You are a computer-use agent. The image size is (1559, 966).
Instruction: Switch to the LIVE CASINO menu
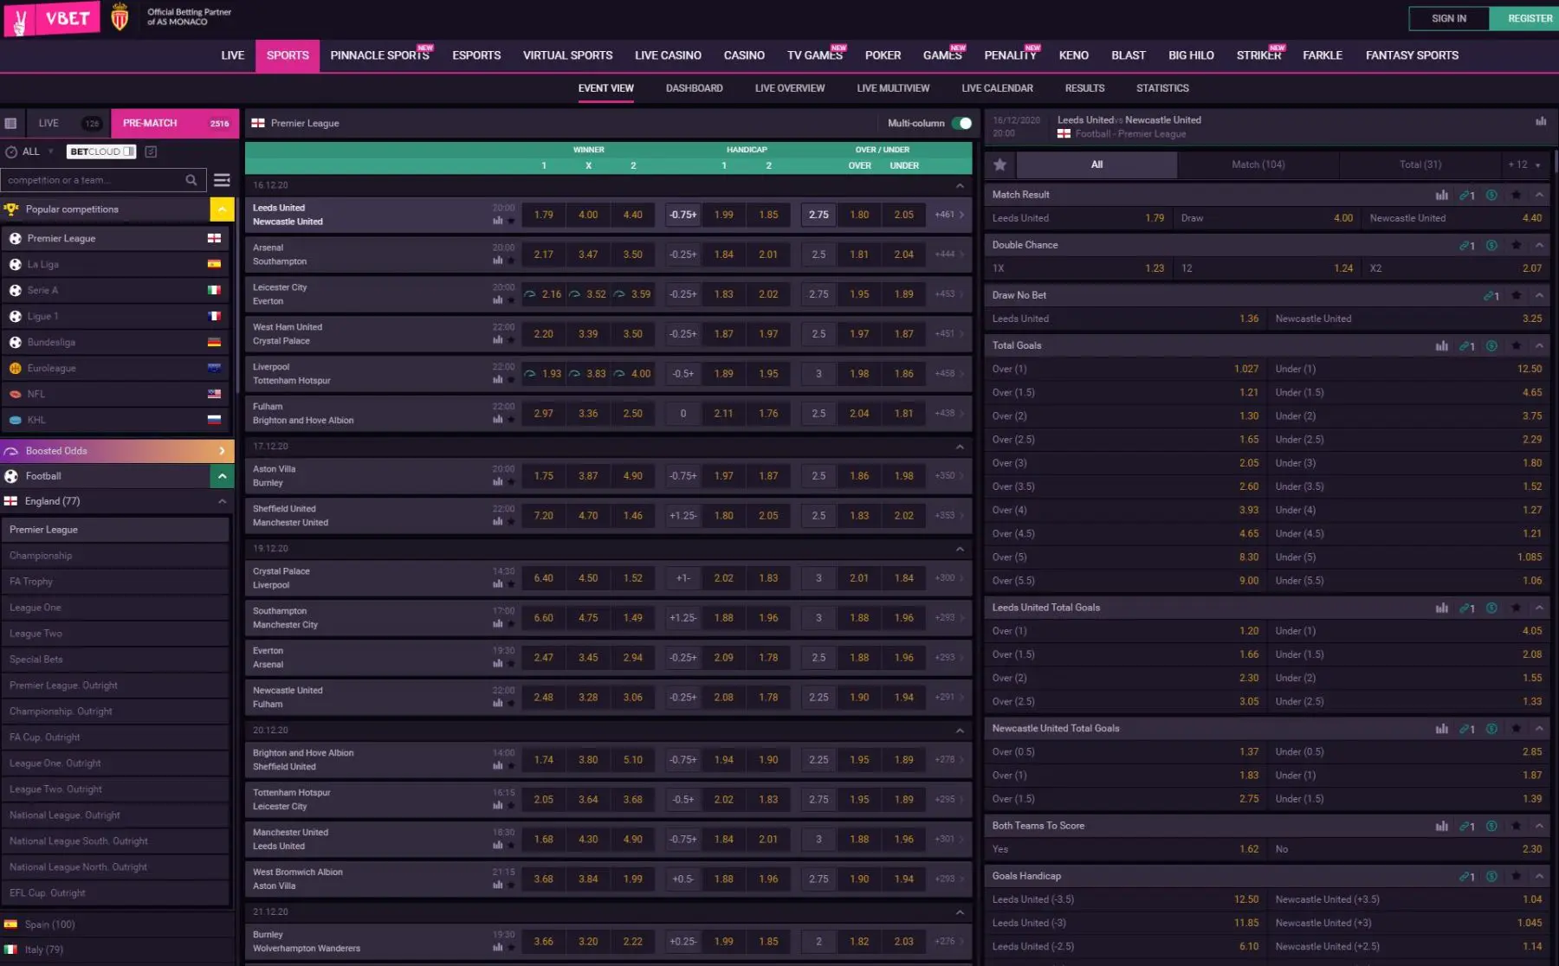pos(668,55)
